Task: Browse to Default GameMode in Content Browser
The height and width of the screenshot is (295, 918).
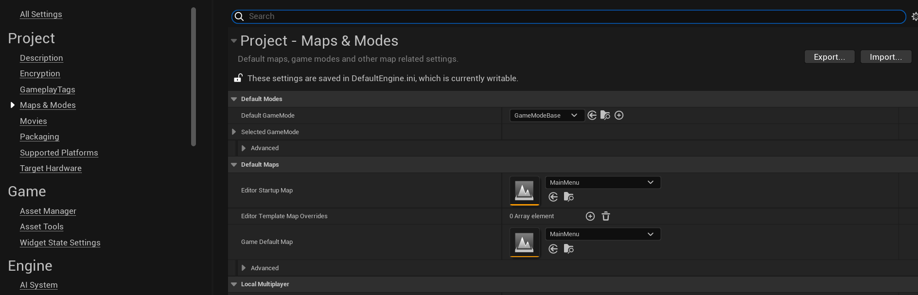Action: pyautogui.click(x=605, y=115)
